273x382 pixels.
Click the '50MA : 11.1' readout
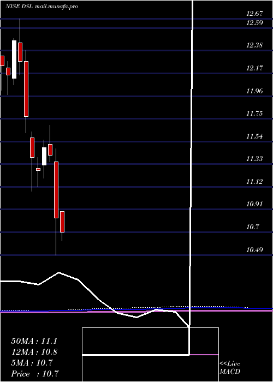(34, 341)
